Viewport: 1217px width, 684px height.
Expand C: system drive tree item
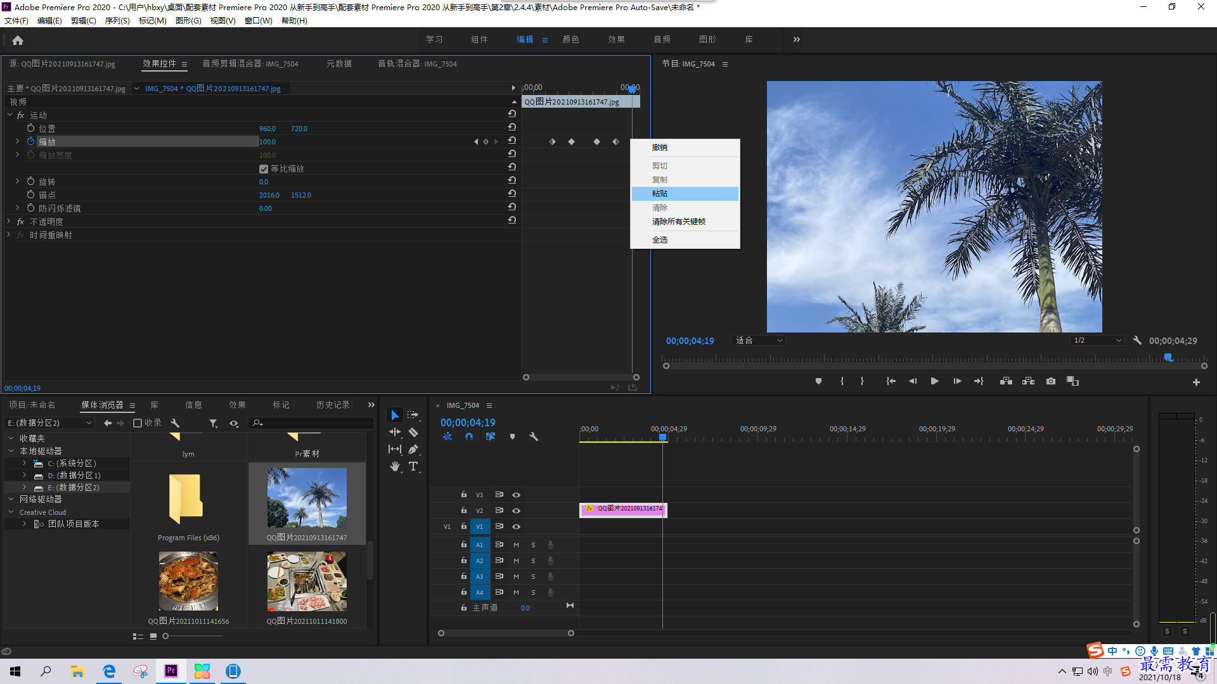coord(24,464)
